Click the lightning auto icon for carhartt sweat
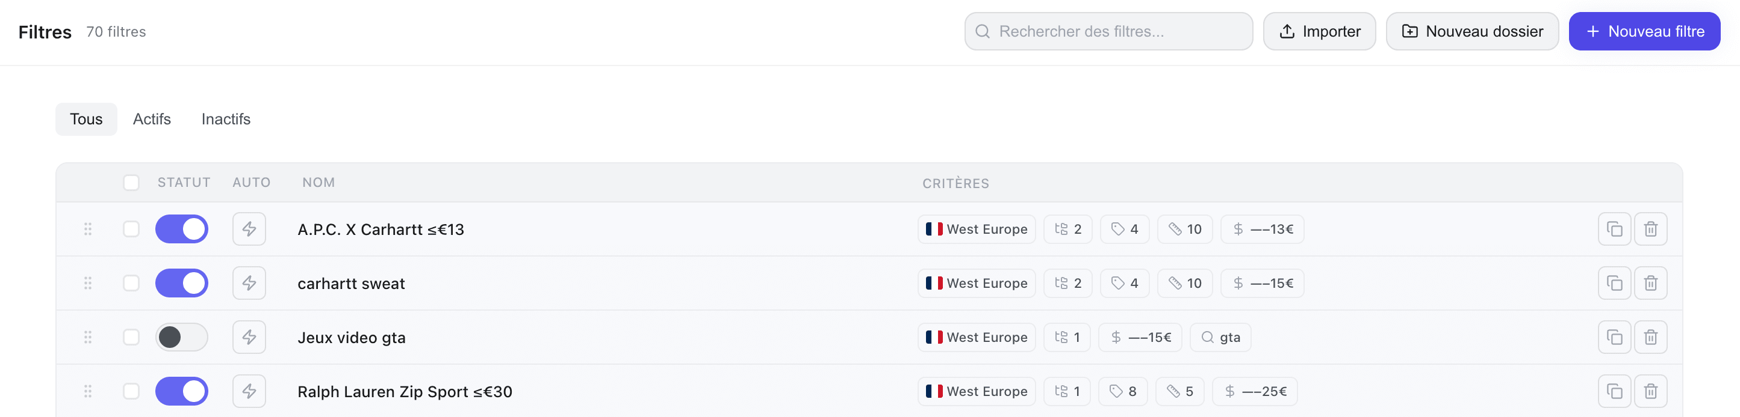1740x417 pixels. (x=249, y=283)
